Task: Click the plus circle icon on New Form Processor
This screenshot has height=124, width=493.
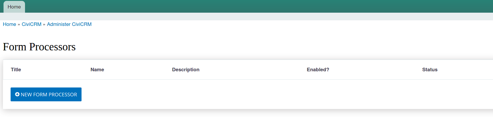Action: pyautogui.click(x=17, y=94)
